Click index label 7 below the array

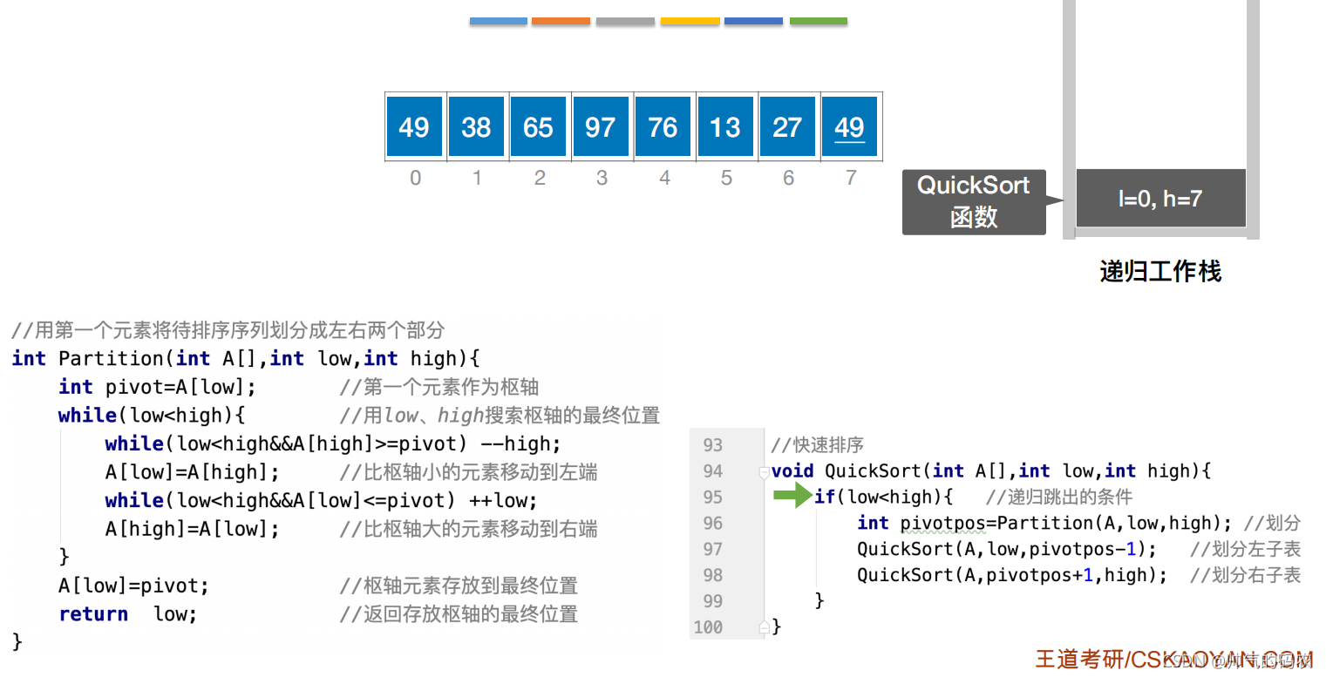851,178
